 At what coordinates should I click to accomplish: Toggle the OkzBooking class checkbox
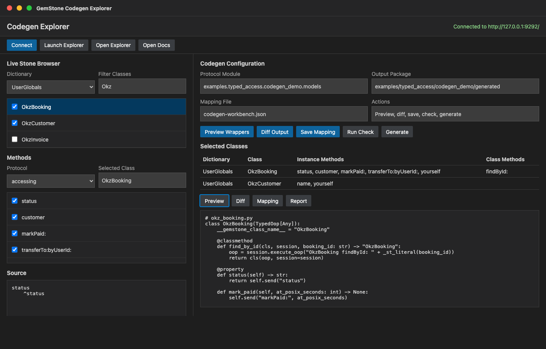click(x=14, y=107)
